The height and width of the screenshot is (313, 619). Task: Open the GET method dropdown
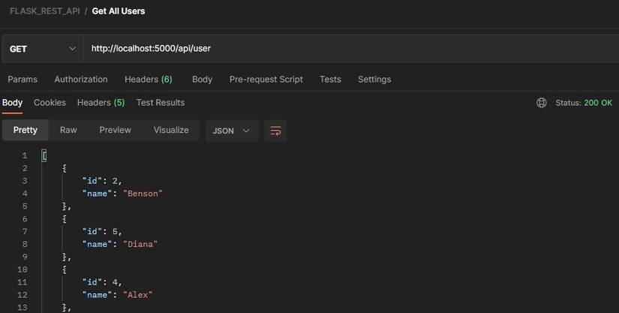(43, 49)
